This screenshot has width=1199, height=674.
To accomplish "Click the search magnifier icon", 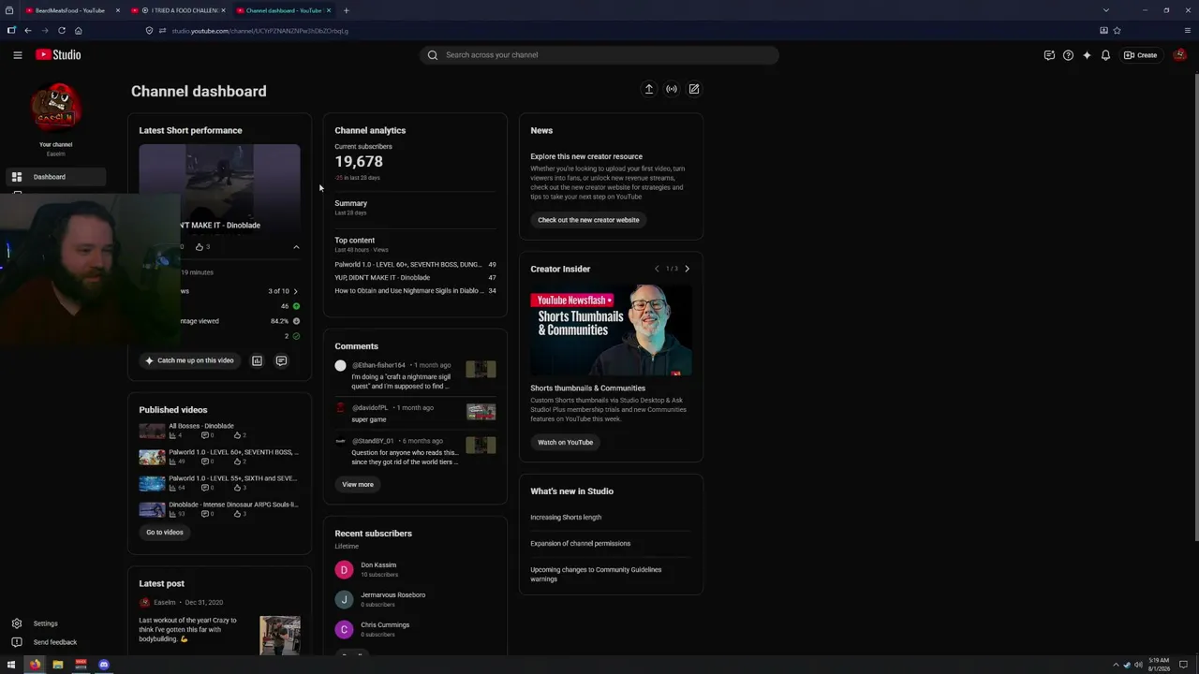I will point(433,55).
